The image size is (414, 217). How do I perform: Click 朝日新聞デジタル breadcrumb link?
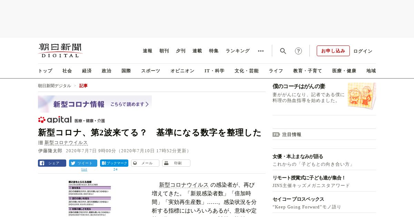[55, 86]
